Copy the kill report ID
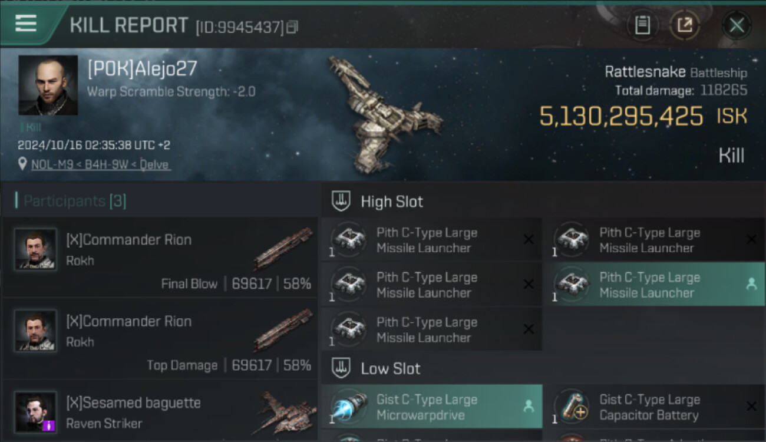Viewport: 766px width, 442px height. click(292, 27)
